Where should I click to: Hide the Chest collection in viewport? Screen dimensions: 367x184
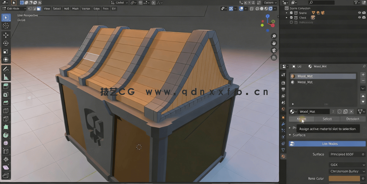coord(360,17)
